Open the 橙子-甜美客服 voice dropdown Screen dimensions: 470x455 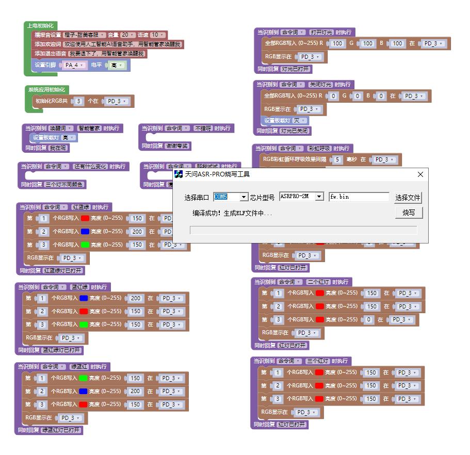[84, 35]
